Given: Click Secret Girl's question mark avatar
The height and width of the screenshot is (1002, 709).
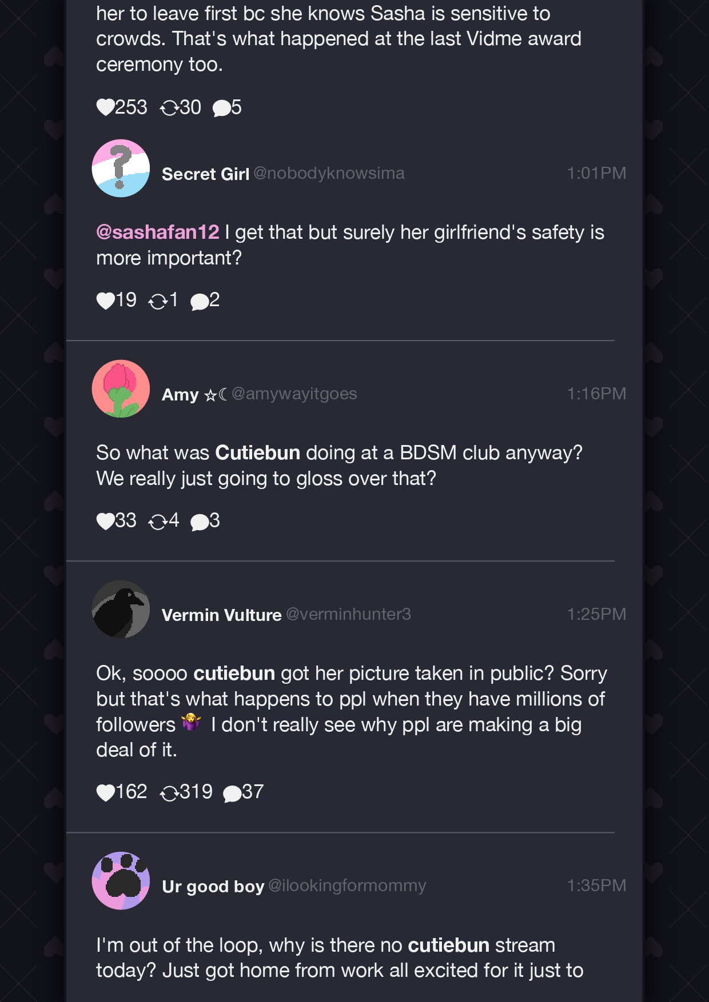Looking at the screenshot, I should click(121, 169).
